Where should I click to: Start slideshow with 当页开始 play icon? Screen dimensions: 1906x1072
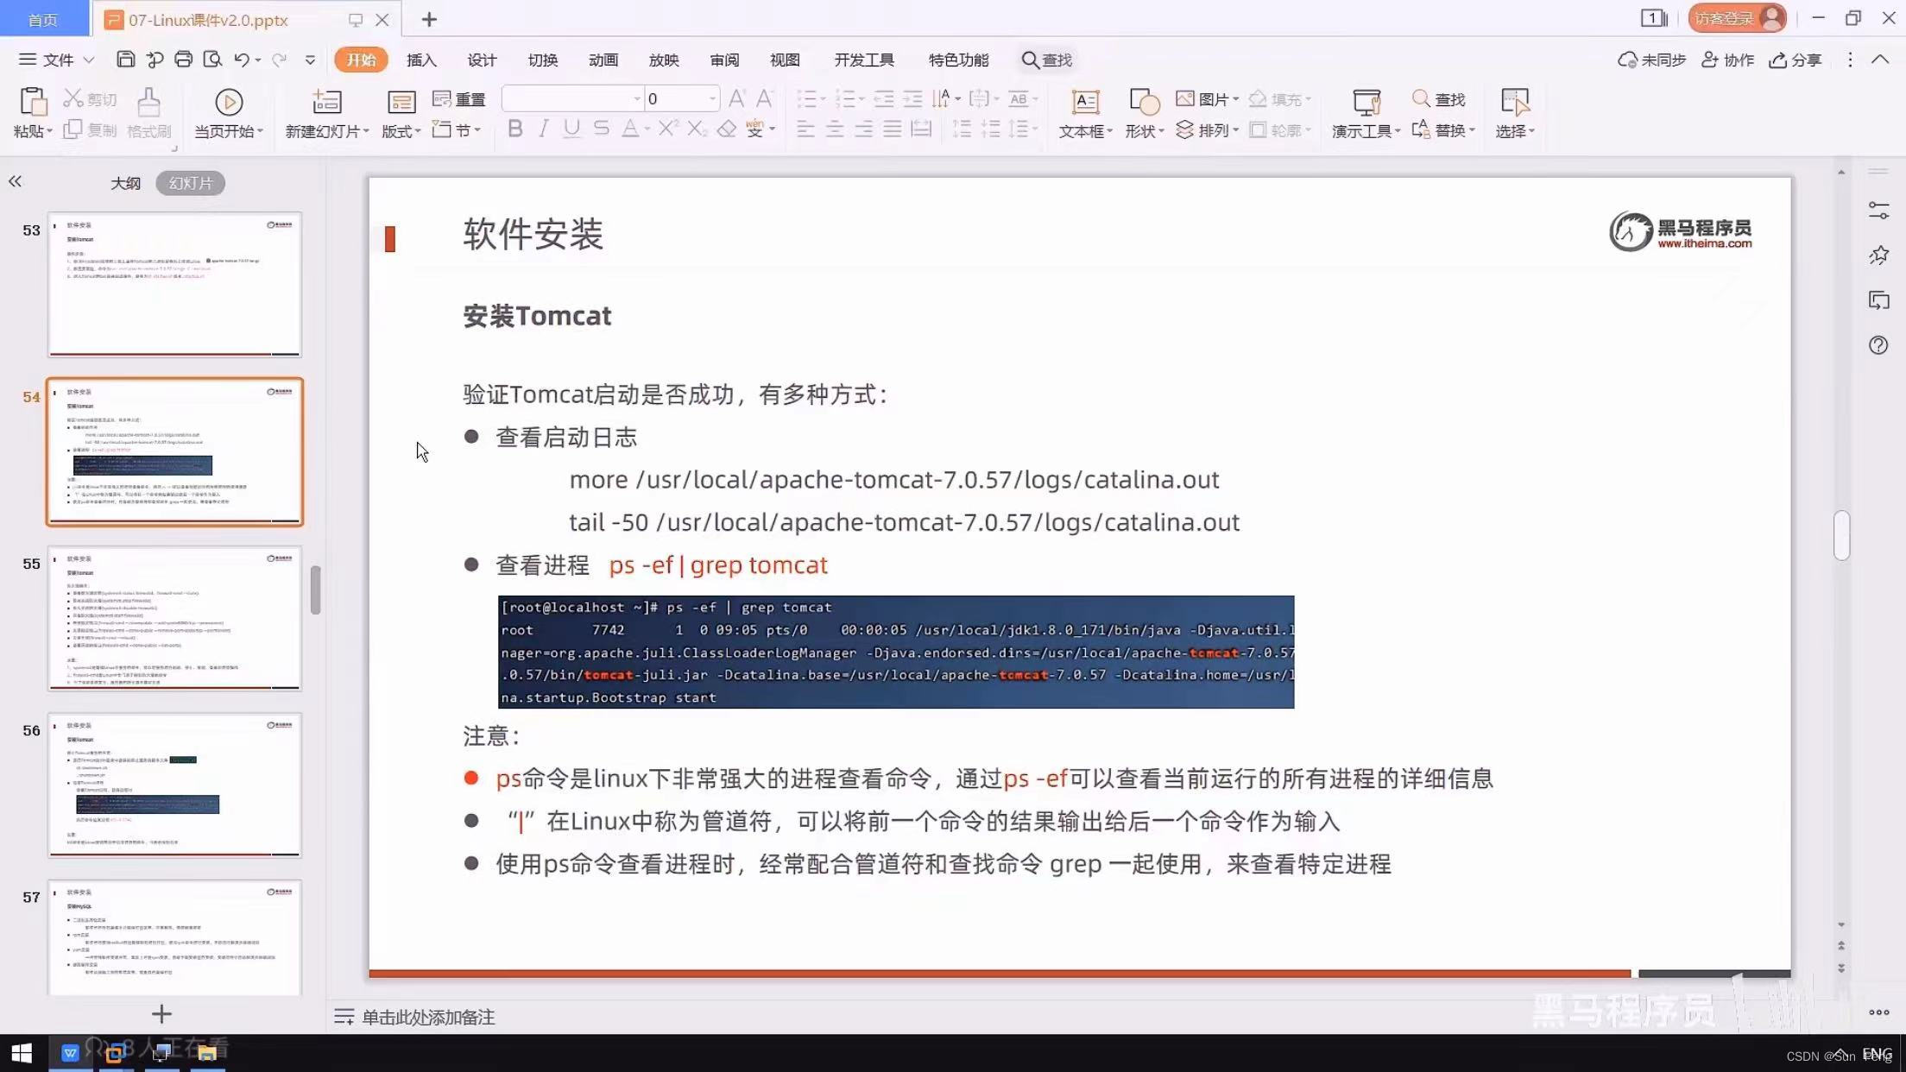click(229, 102)
